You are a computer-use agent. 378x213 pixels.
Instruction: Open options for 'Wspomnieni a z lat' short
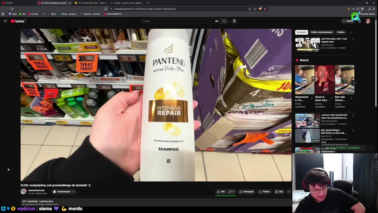coord(312,98)
